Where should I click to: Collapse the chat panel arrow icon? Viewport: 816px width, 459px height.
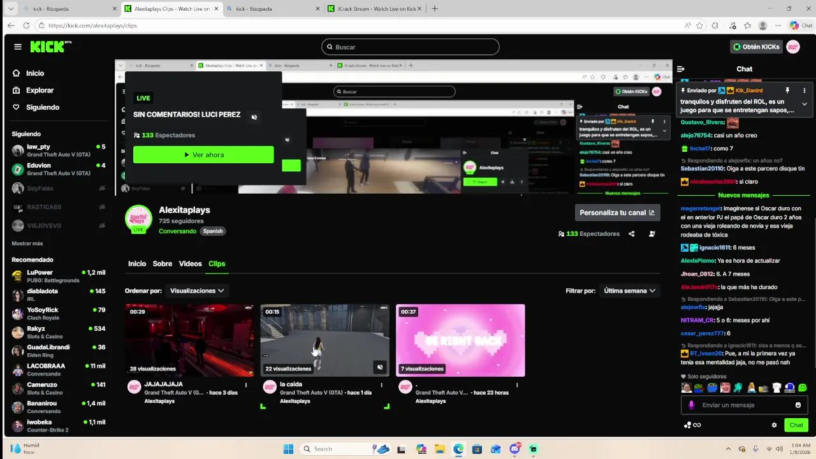(x=681, y=69)
